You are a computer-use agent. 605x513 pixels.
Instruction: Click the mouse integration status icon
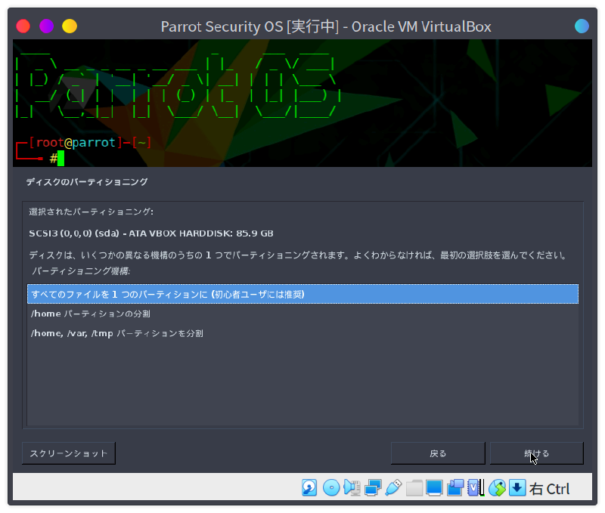pos(497,487)
